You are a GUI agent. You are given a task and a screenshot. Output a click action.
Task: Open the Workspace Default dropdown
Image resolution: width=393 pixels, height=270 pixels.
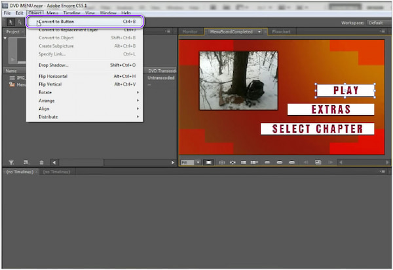pos(379,23)
